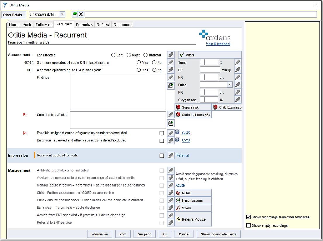
Task: Click the pencil icon for Ear affected row
Action: coord(171,55)
